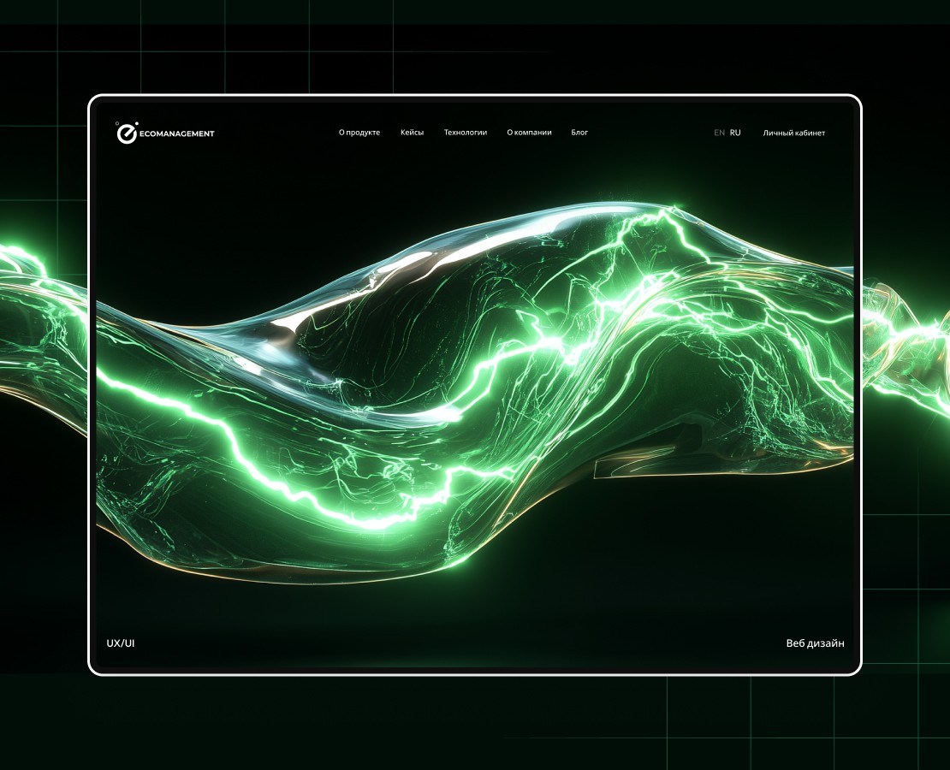Select Технологии in the navigation bar
Screen dimensions: 950x770
pos(465,133)
